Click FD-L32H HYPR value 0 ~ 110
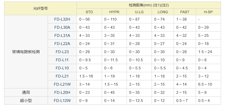The height and width of the screenshot is (107, 229). coord(110,19)
